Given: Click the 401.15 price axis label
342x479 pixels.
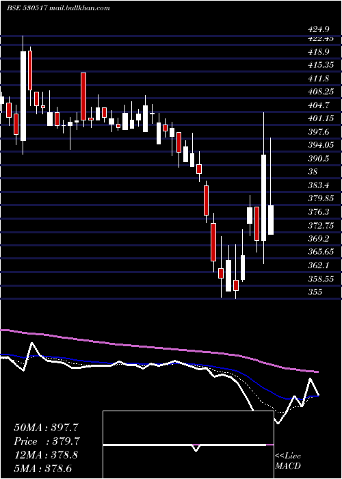Looking at the screenshot, I should point(321,118).
